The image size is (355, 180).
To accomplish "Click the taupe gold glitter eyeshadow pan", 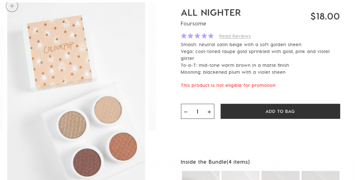I will [72, 124].
